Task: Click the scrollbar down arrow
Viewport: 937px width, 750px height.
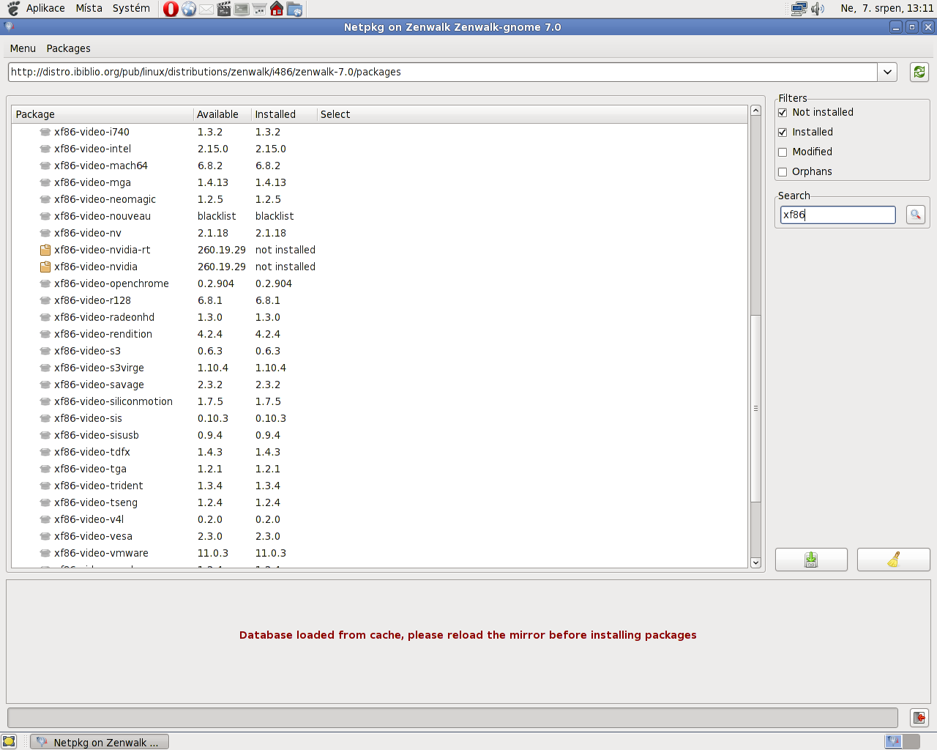Action: click(x=756, y=562)
